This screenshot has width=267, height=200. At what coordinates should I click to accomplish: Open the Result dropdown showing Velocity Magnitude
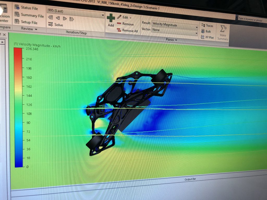(175, 25)
